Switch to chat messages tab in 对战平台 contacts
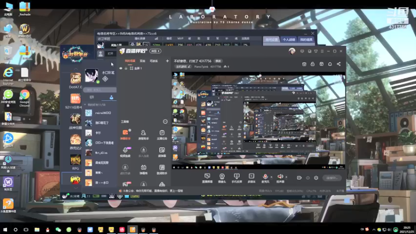The image size is (416, 234). pos(92,97)
